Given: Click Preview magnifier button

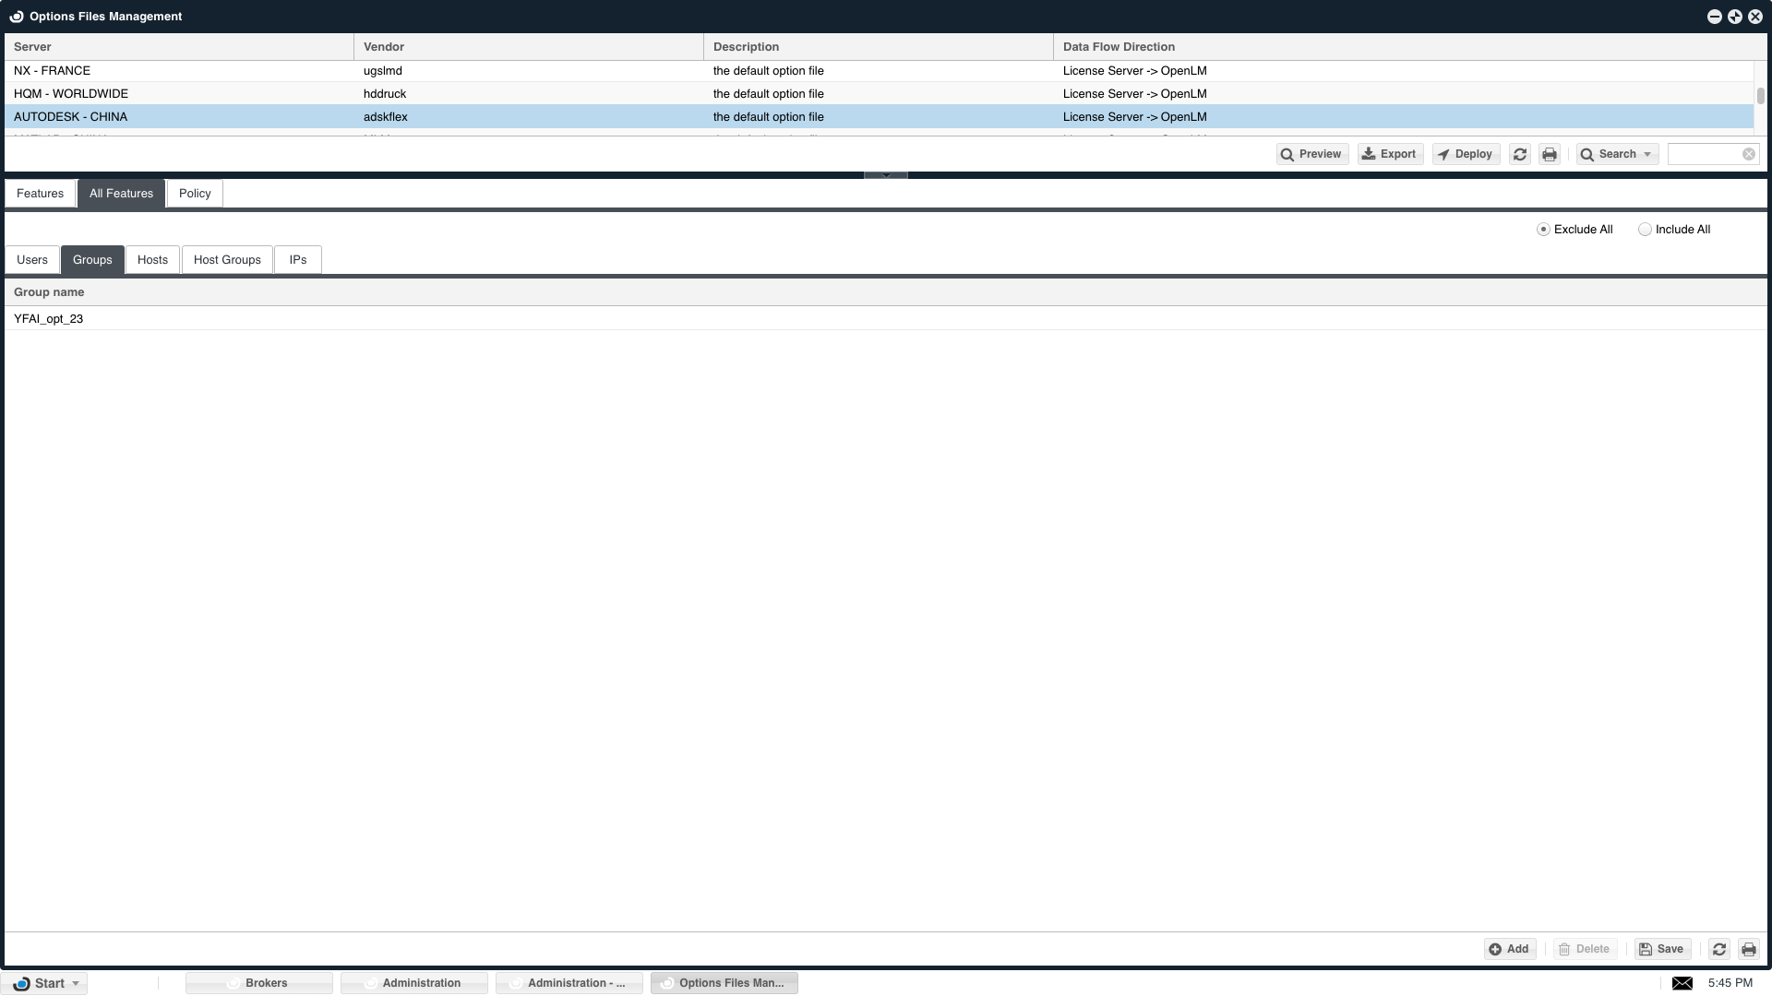Looking at the screenshot, I should click(1311, 154).
